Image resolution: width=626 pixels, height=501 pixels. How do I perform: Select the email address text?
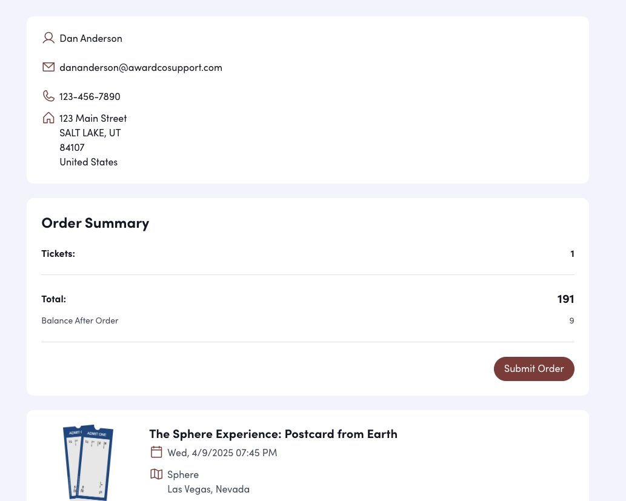[x=141, y=68]
